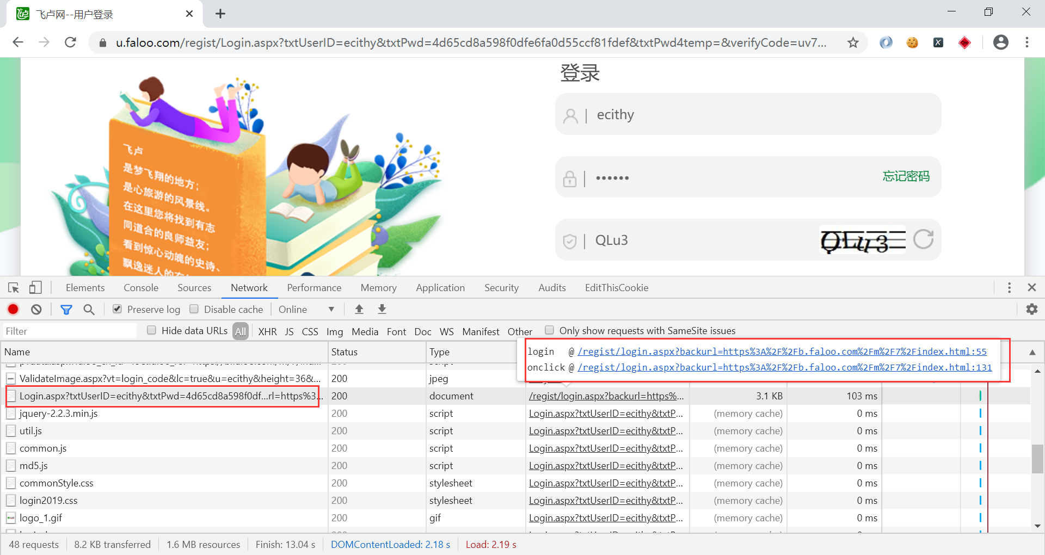
Task: Click the browser forward arrow
Action: 44,42
